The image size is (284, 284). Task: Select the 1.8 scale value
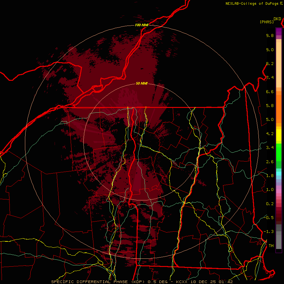270,176
